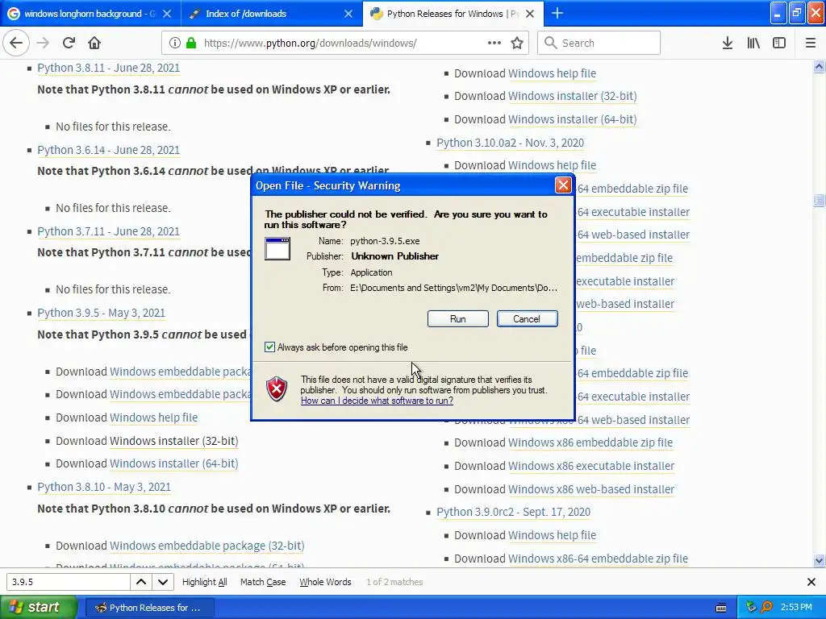Close the Index of /downloads tab

click(348, 14)
